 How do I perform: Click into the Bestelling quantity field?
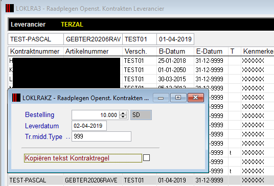(96, 115)
